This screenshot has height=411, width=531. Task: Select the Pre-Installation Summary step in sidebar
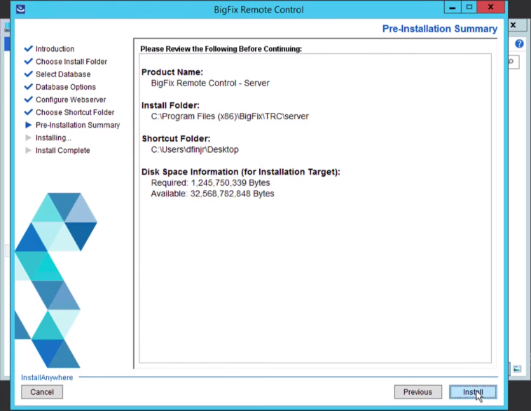[x=78, y=125]
